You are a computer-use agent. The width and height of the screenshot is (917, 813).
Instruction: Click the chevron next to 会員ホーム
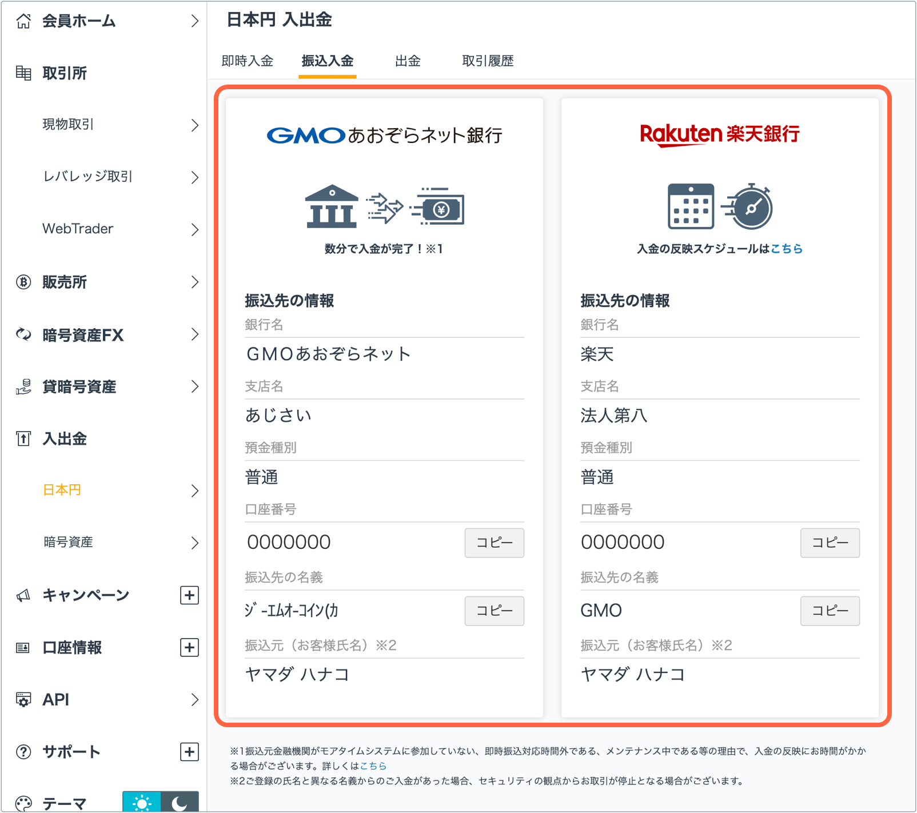(195, 21)
